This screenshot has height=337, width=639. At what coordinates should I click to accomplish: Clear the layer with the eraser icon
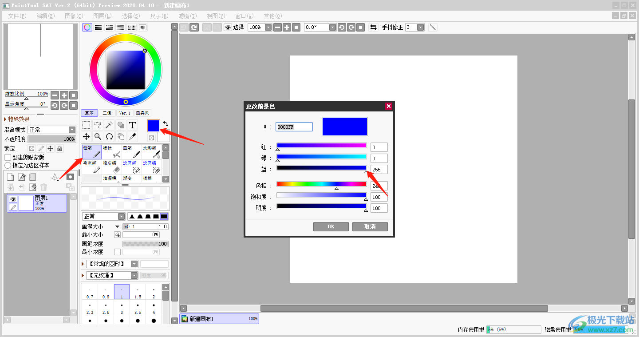tap(32, 187)
